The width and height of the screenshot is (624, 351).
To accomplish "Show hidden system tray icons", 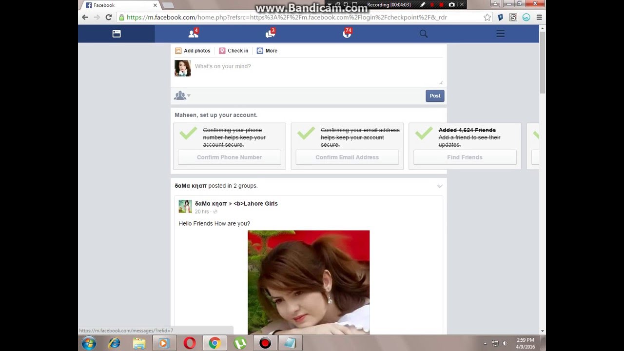I will [x=485, y=343].
